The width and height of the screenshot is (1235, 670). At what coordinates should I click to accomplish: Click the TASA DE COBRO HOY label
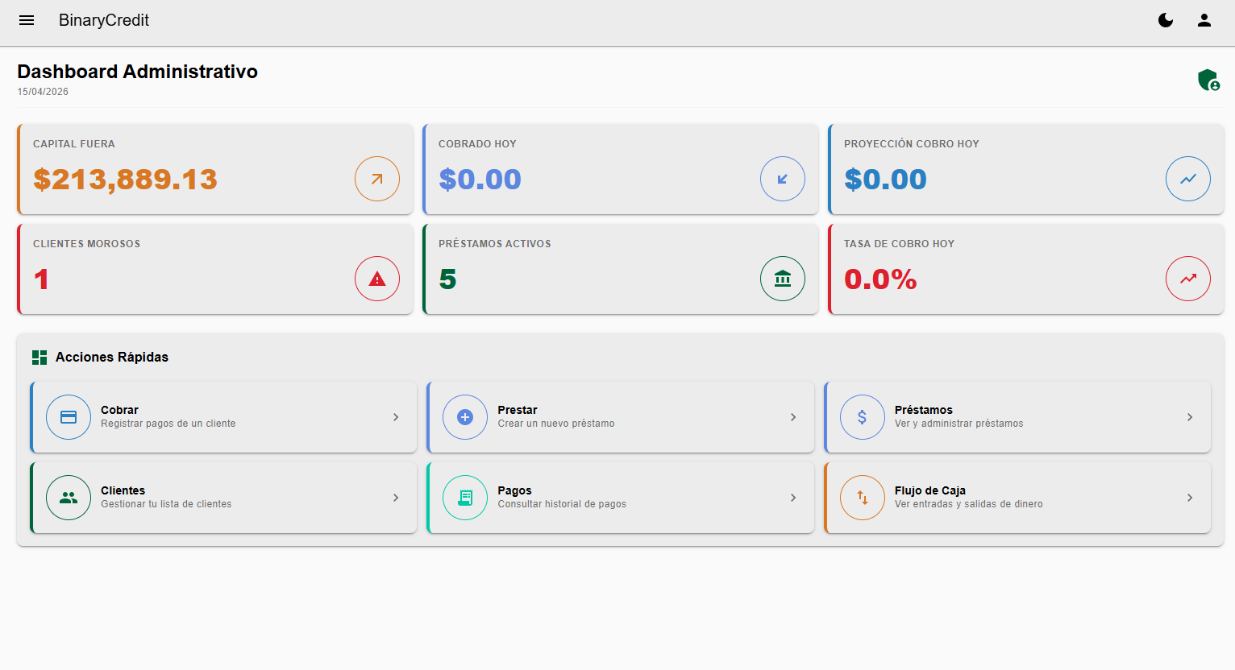(x=899, y=244)
